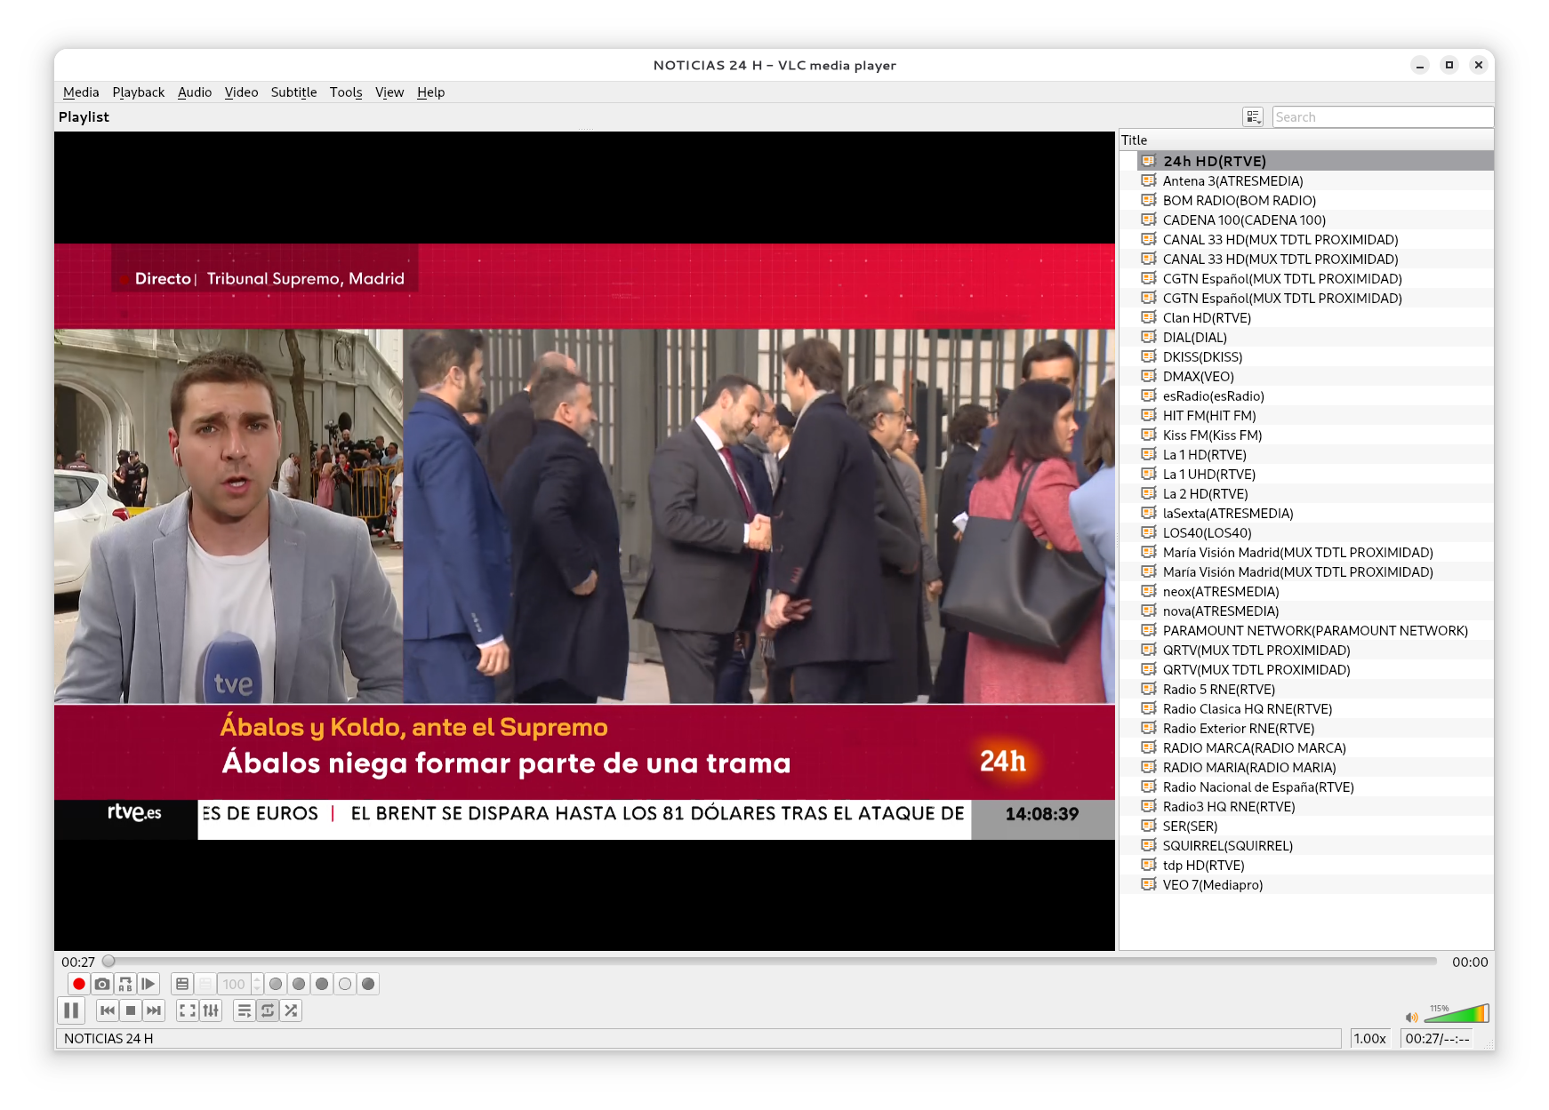The height and width of the screenshot is (1110, 1549).
Task: Click the red Record button
Action: [79, 984]
